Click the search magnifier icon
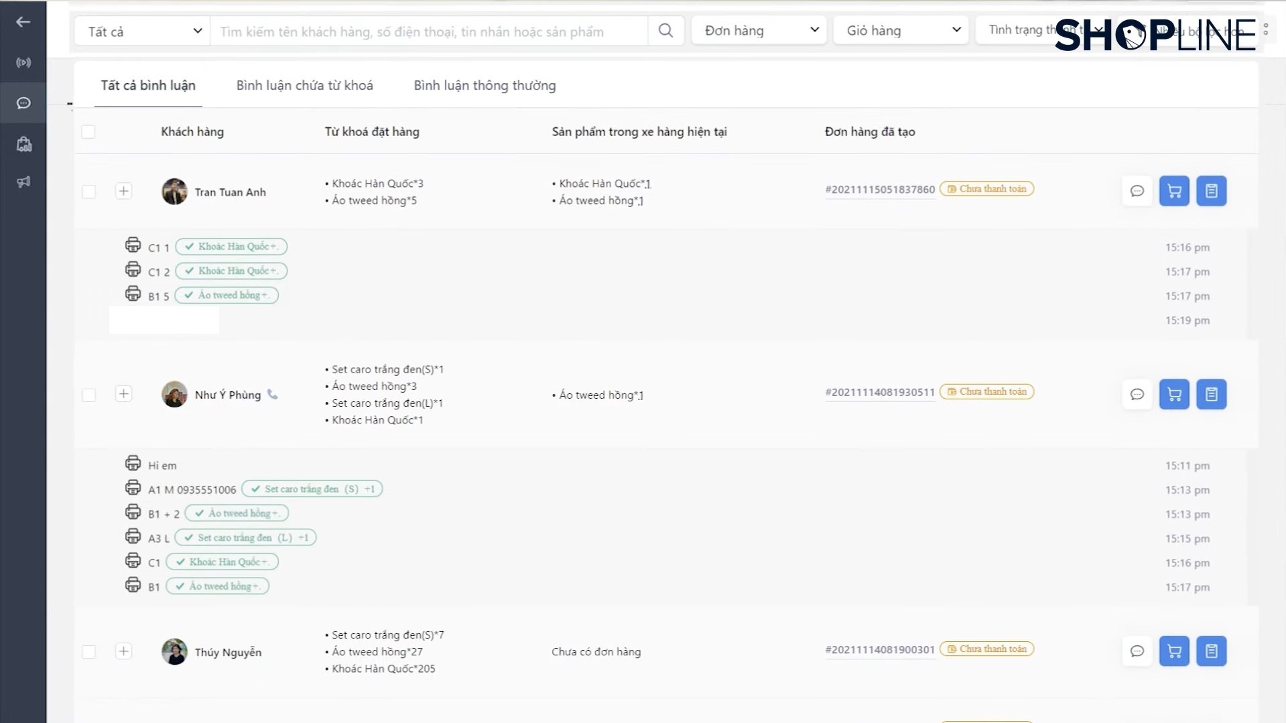Image resolution: width=1286 pixels, height=723 pixels. click(x=665, y=31)
